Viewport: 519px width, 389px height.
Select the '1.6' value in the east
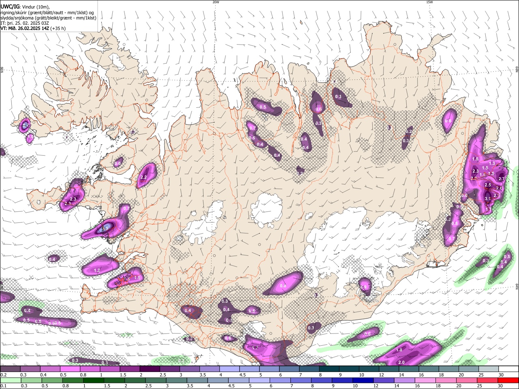475,159
